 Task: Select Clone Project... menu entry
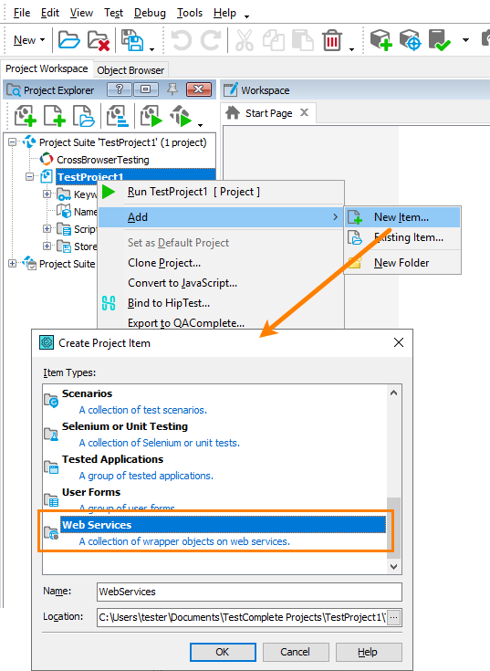pyautogui.click(x=164, y=263)
